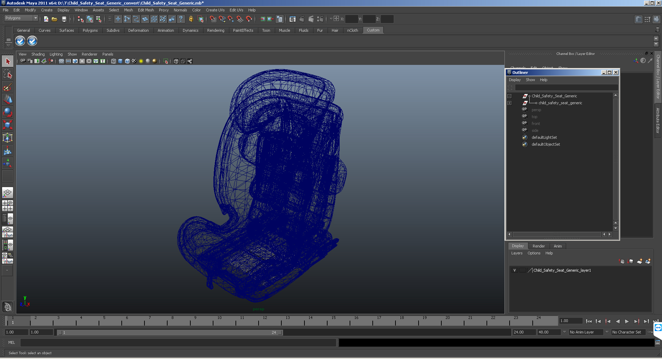
Task: Open the Create UVs menu
Action: 215,10
